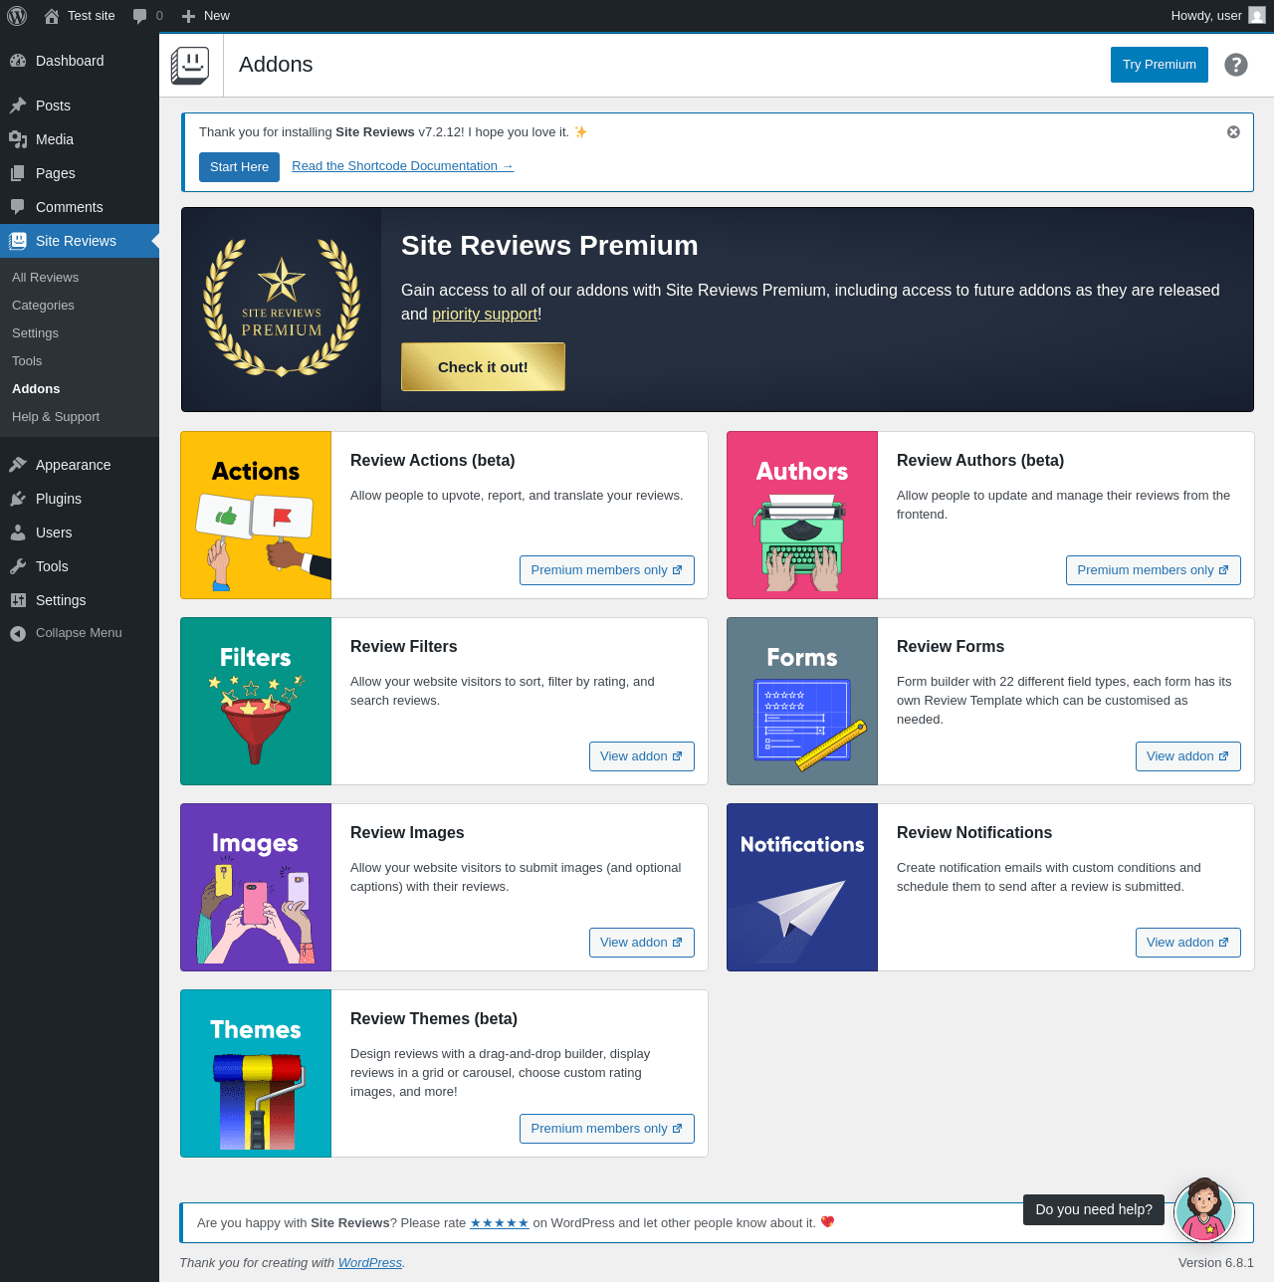The height and width of the screenshot is (1282, 1274).
Task: Click Premium members only for Review Authors
Action: click(1154, 570)
